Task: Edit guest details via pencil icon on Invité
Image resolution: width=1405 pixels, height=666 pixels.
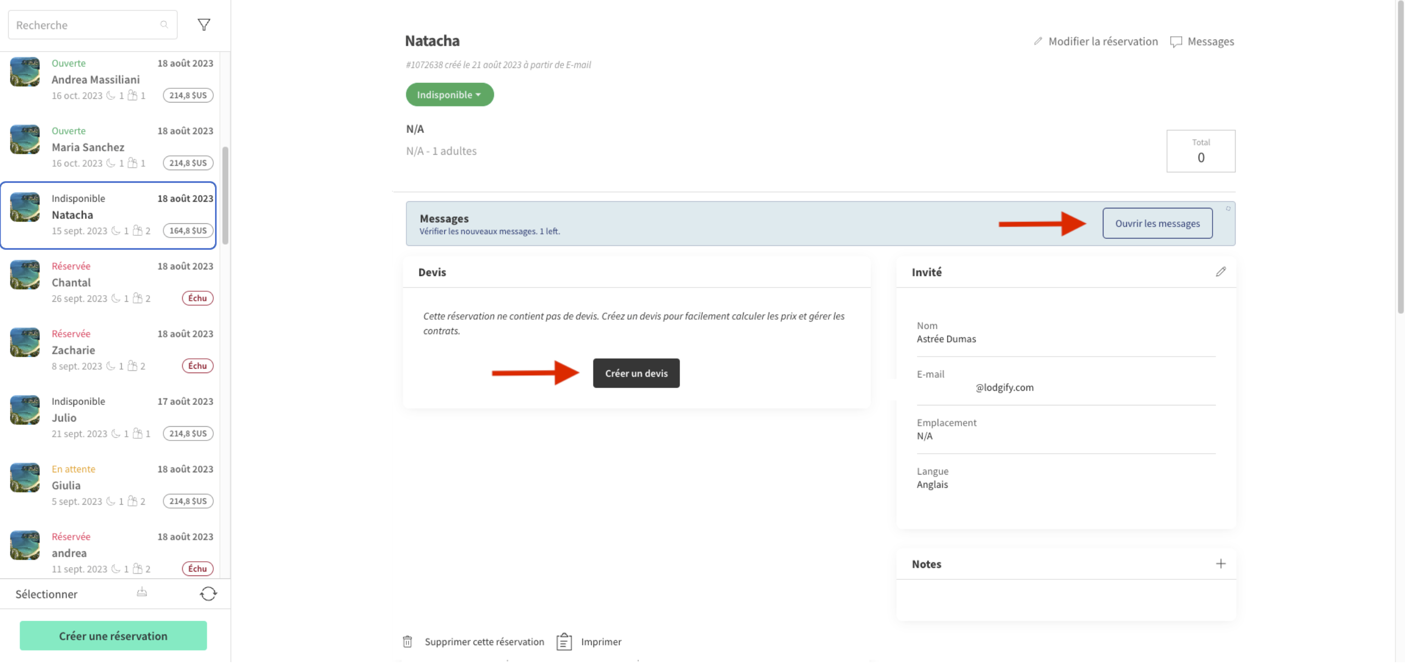Action: [1221, 271]
